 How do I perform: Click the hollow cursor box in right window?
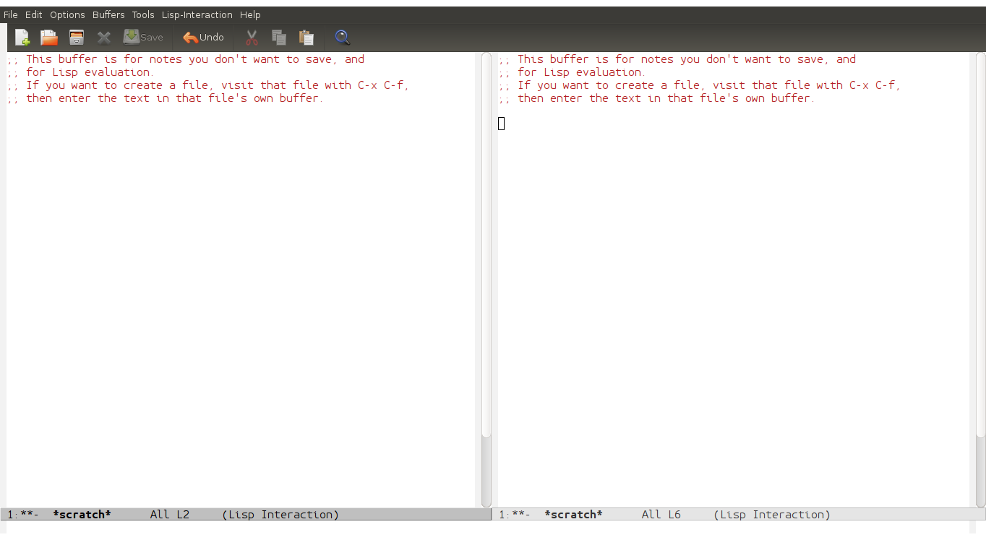[x=502, y=124]
